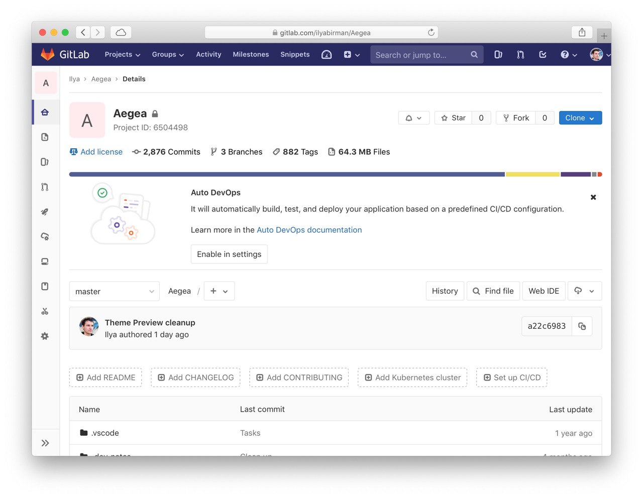Screen dimensions: 643x498
Task: Go to Milestones in the navbar
Action: 251,54
